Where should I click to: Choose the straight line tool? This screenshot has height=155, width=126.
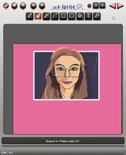[x=46, y=16]
